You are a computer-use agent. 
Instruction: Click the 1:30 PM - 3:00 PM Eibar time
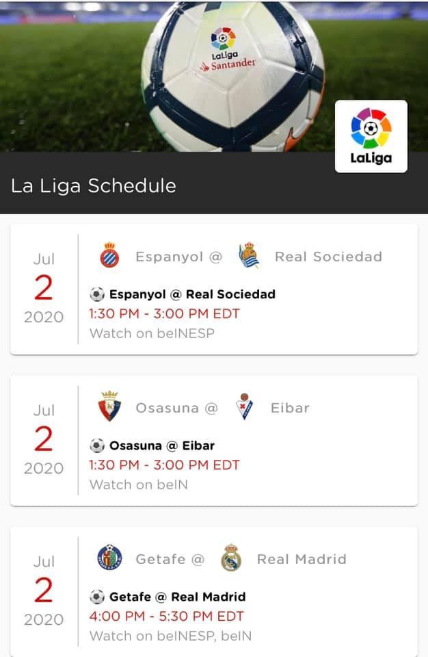164,465
